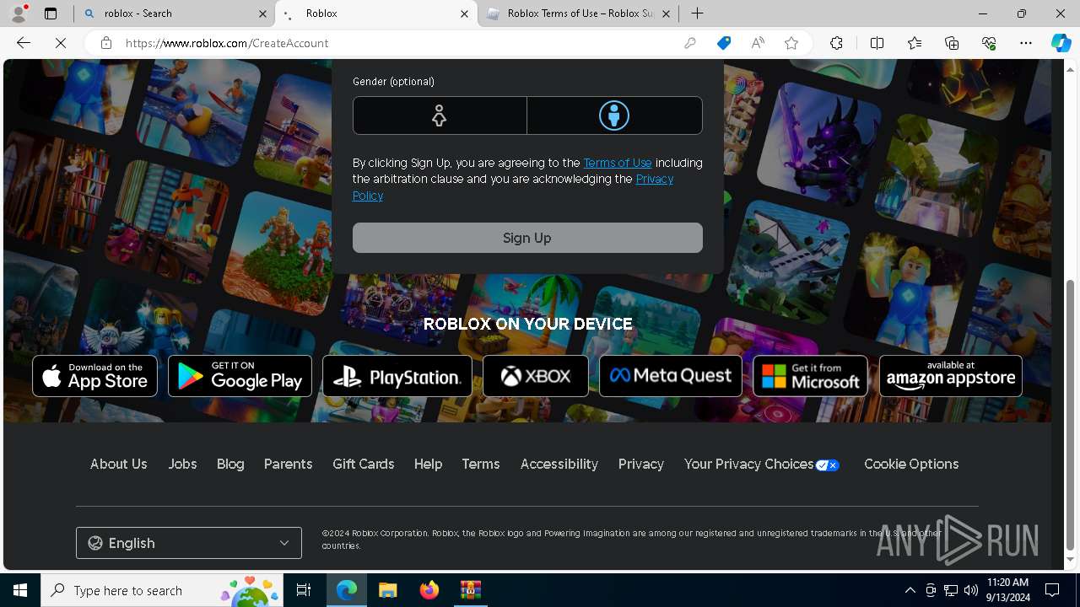Open the Accessibility footer link
Image resolution: width=1080 pixels, height=607 pixels.
click(x=559, y=465)
